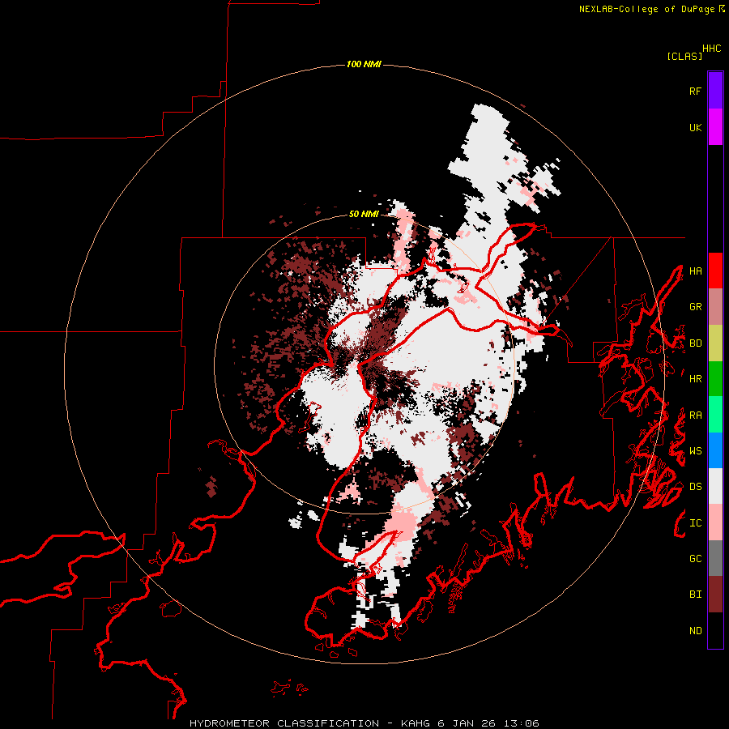Click the HHC product label
The image size is (729, 729).
[712, 49]
